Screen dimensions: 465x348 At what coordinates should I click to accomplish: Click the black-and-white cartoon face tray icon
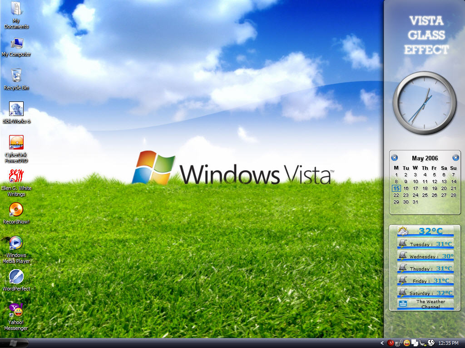click(431, 343)
